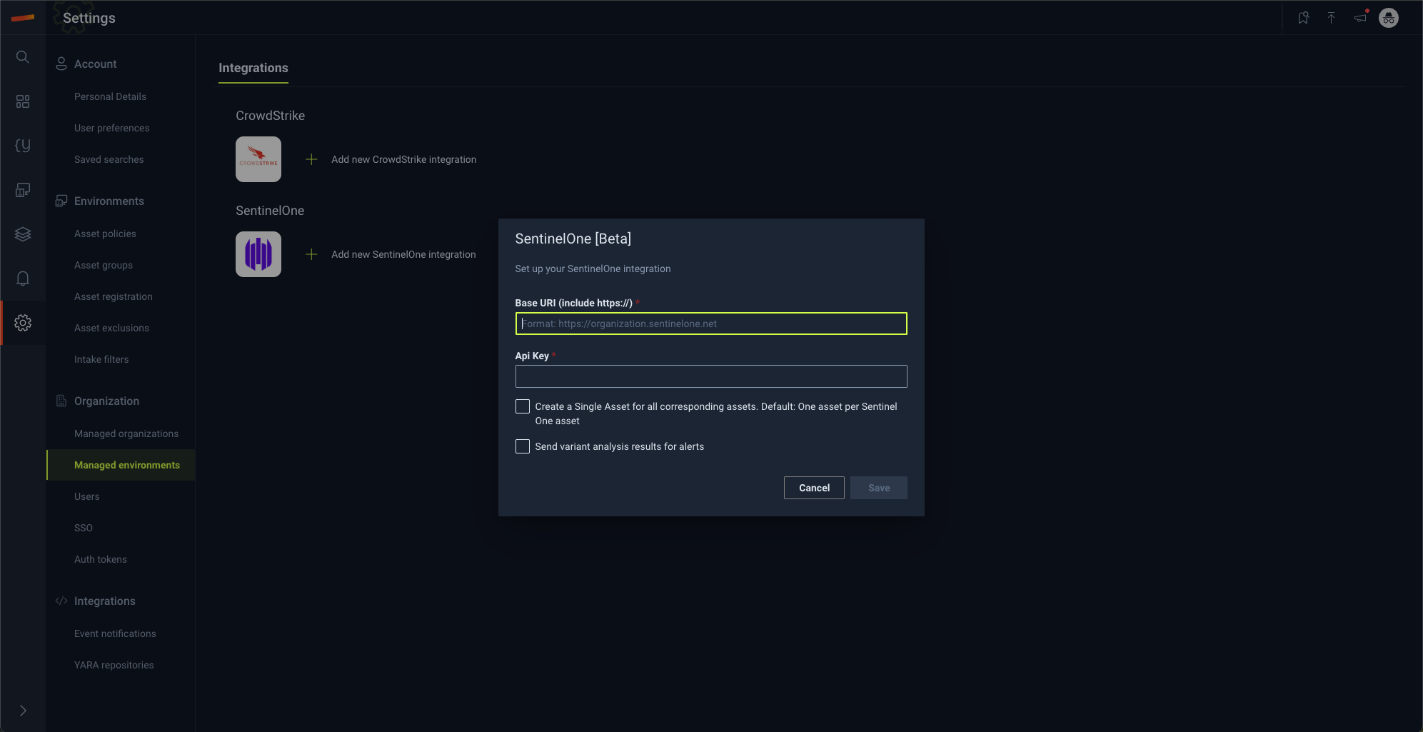Open the dashboard grid icon in left rail
The image size is (1423, 732).
(x=23, y=101)
